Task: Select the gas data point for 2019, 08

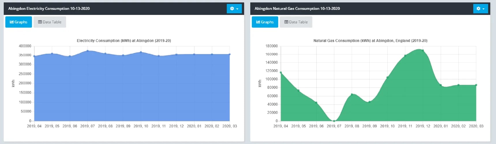Action: 352,94
